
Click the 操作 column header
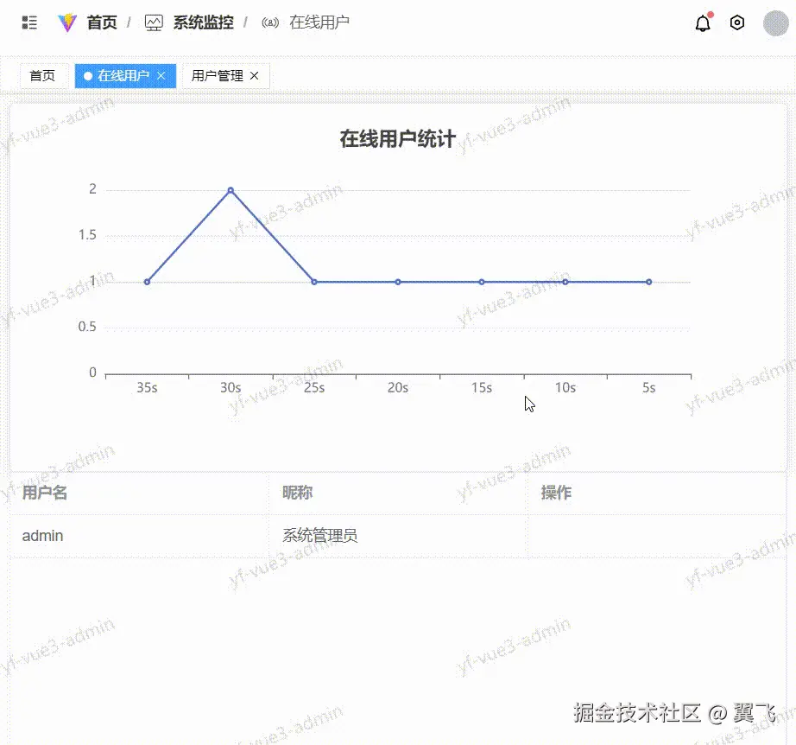point(555,493)
